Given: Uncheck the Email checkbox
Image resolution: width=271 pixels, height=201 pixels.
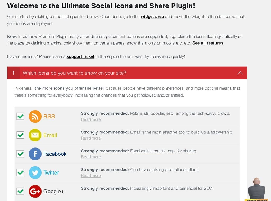Looking at the screenshot, I should coord(20,135).
